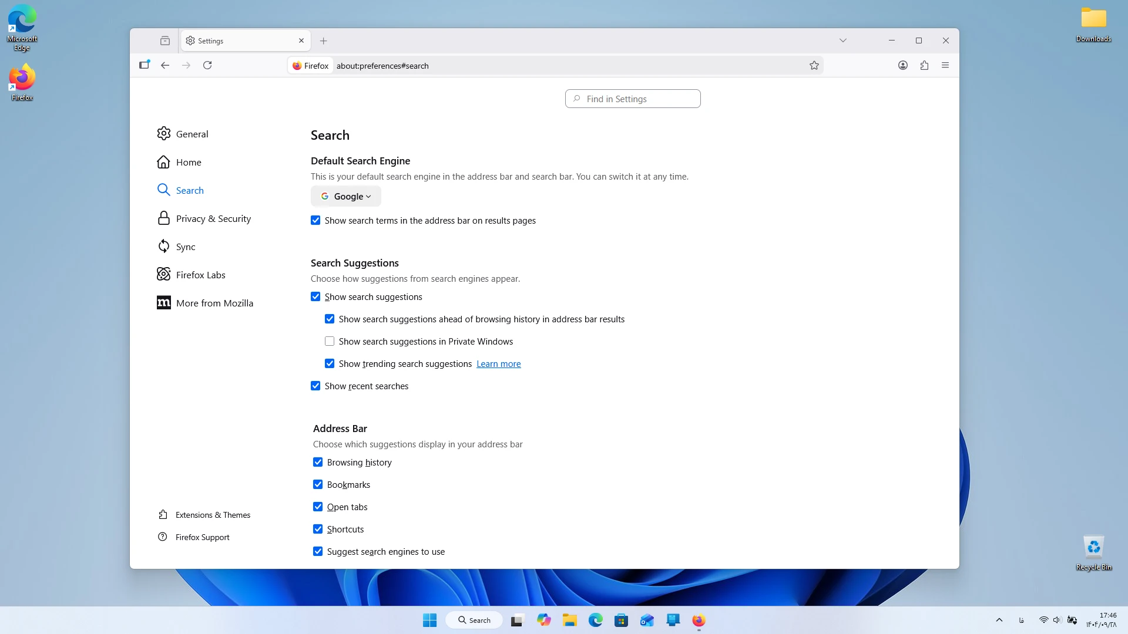
Task: Disable Show recent searches checkbox
Action: click(x=315, y=386)
